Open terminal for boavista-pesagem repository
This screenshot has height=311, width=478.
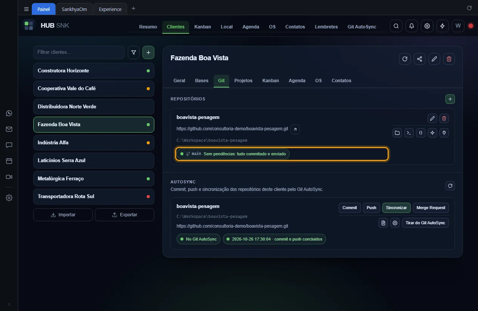click(x=409, y=133)
